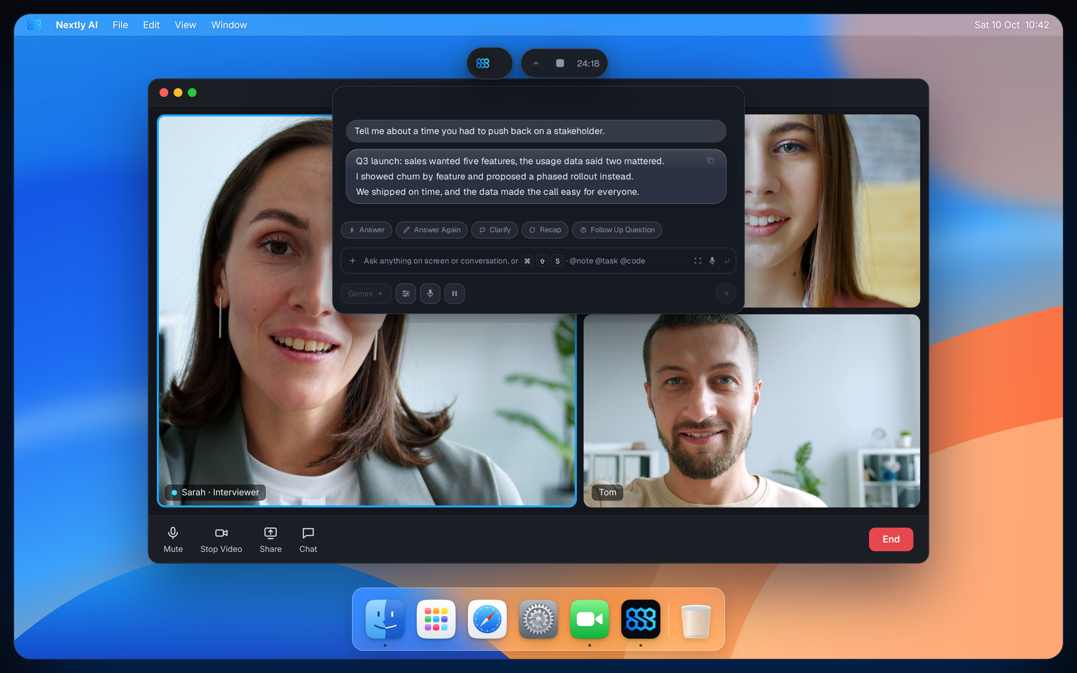End the call with the red End button

(891, 539)
